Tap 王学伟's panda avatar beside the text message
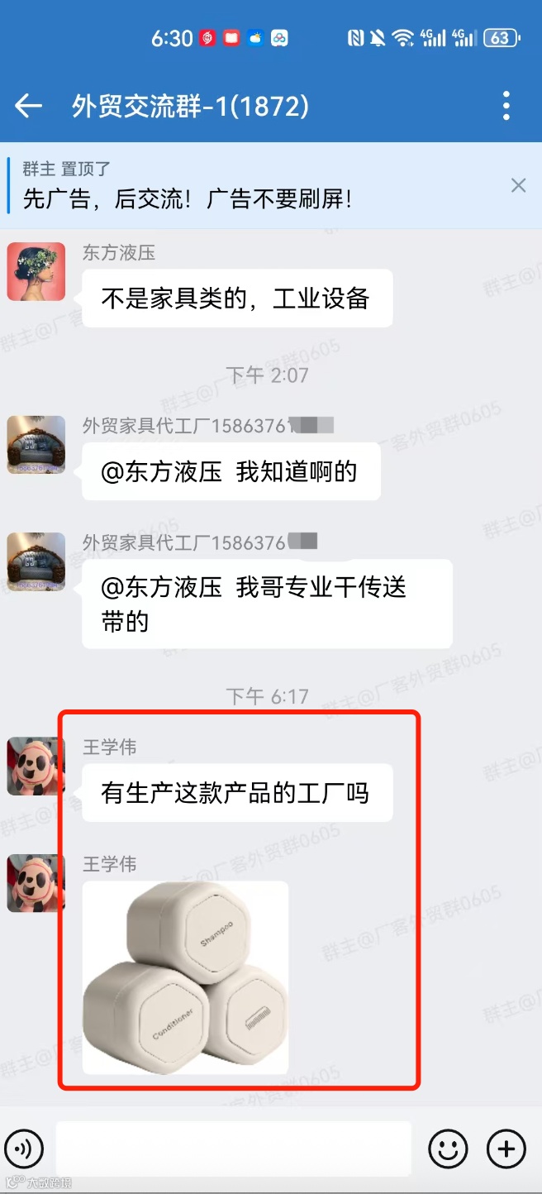The width and height of the screenshot is (542, 1194). 36,766
